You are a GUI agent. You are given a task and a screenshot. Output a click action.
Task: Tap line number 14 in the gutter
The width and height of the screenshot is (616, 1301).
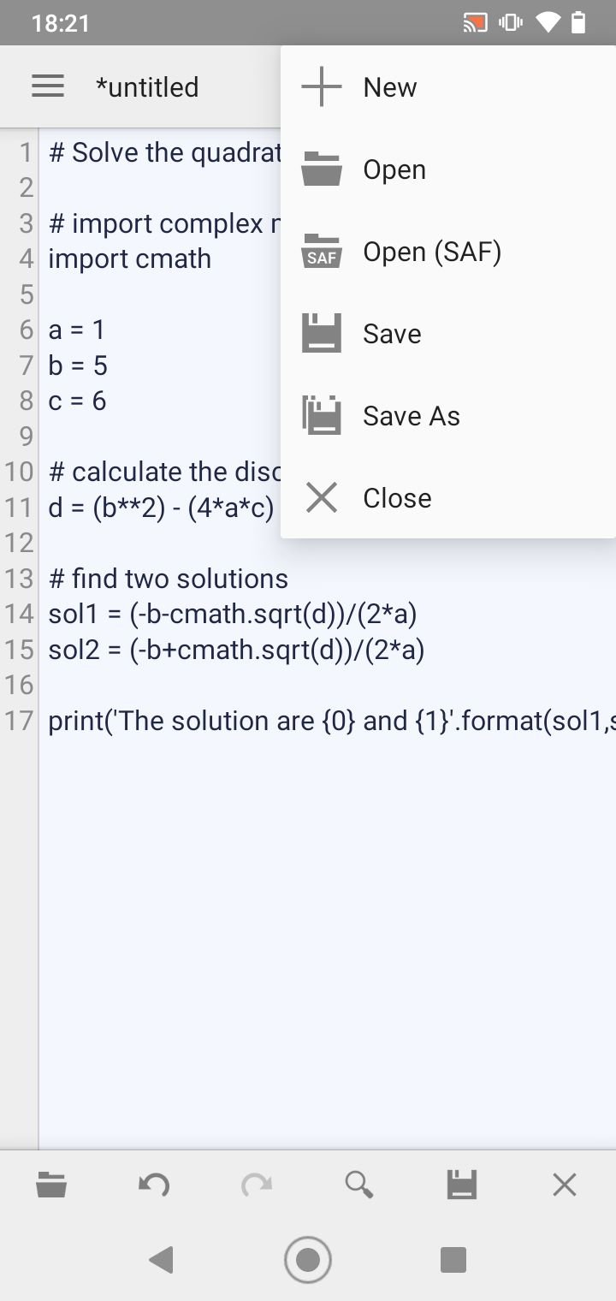tap(19, 614)
